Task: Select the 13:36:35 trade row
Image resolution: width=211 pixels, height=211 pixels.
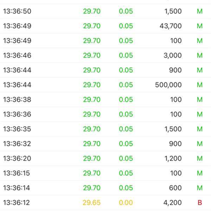Action: 105,129
